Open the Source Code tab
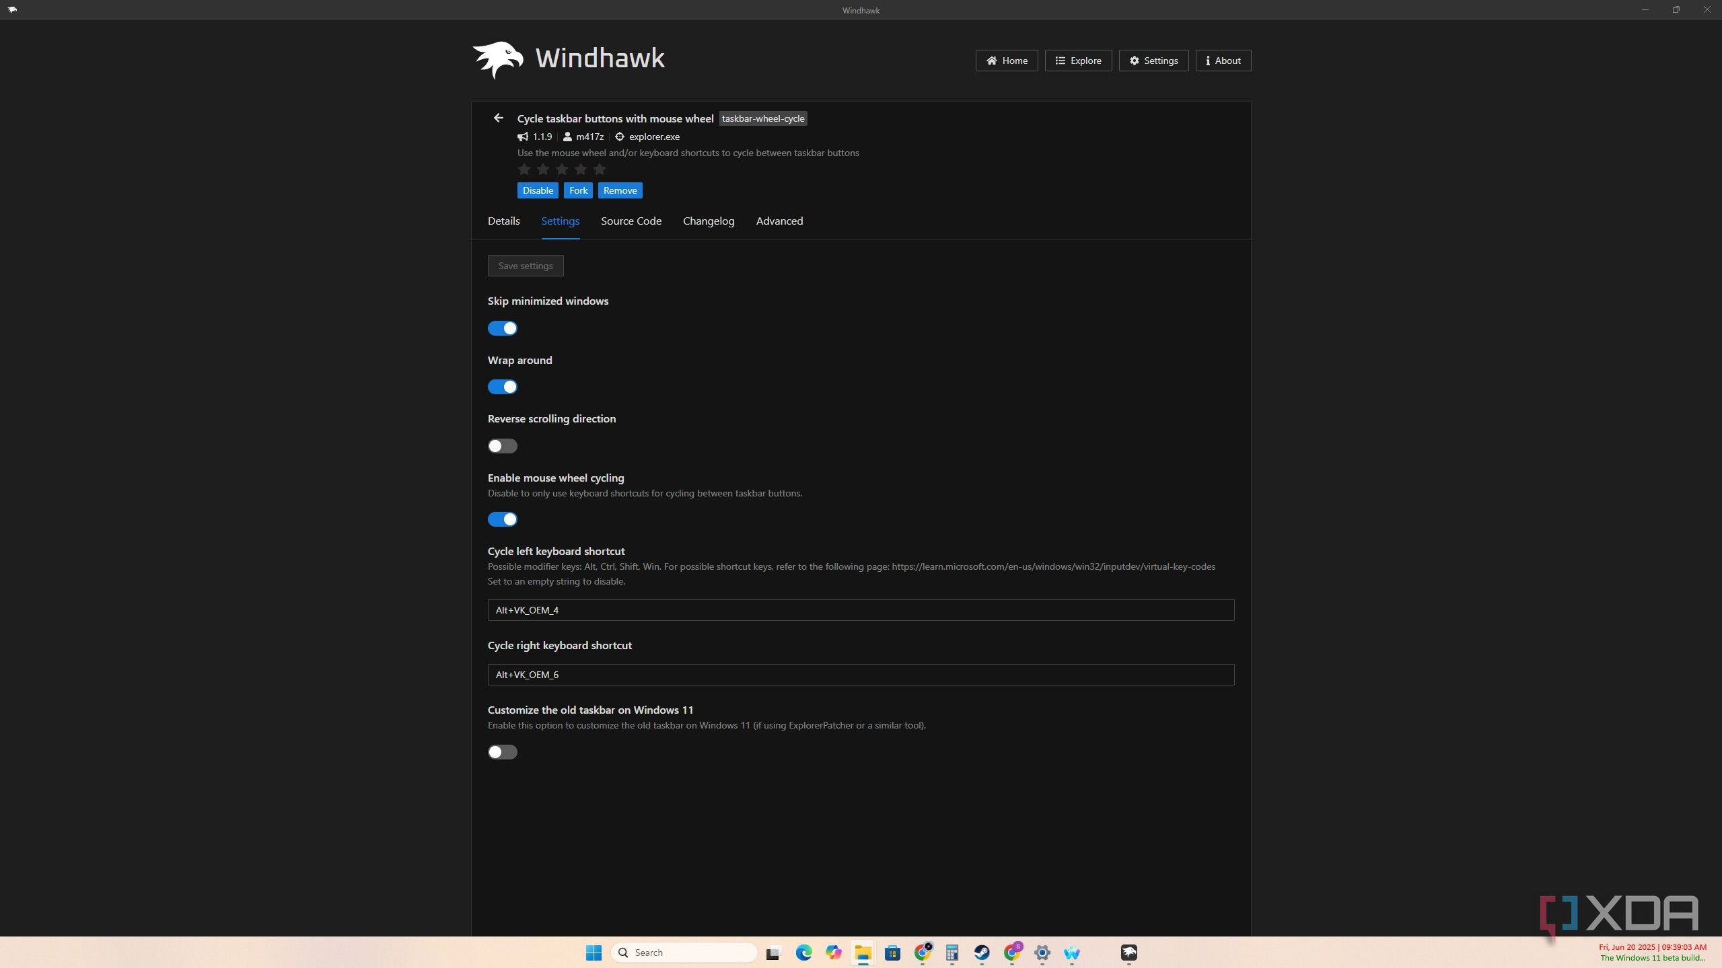The image size is (1722, 968). (x=631, y=221)
